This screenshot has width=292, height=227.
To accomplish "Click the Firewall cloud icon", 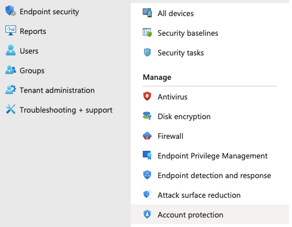I will 147,136.
